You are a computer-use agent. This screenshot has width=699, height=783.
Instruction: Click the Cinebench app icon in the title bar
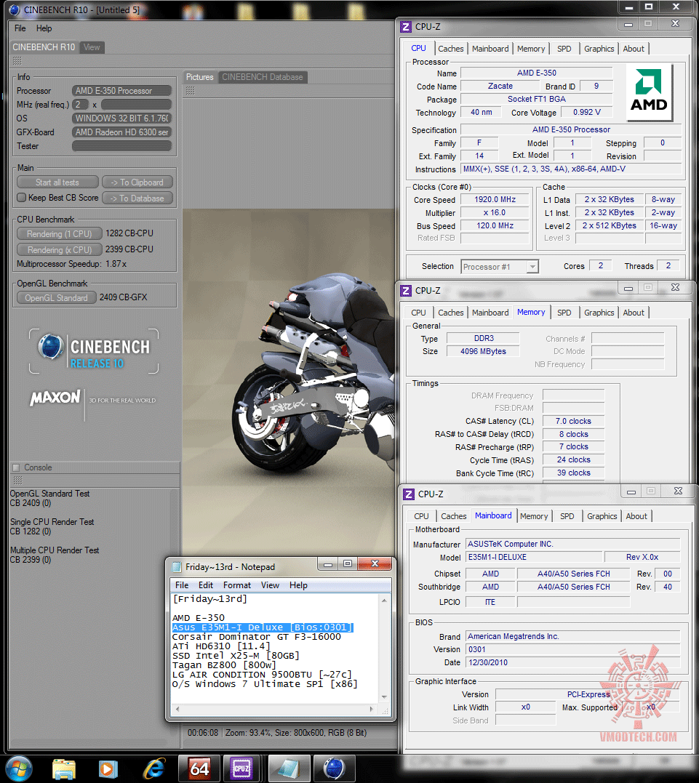point(15,9)
